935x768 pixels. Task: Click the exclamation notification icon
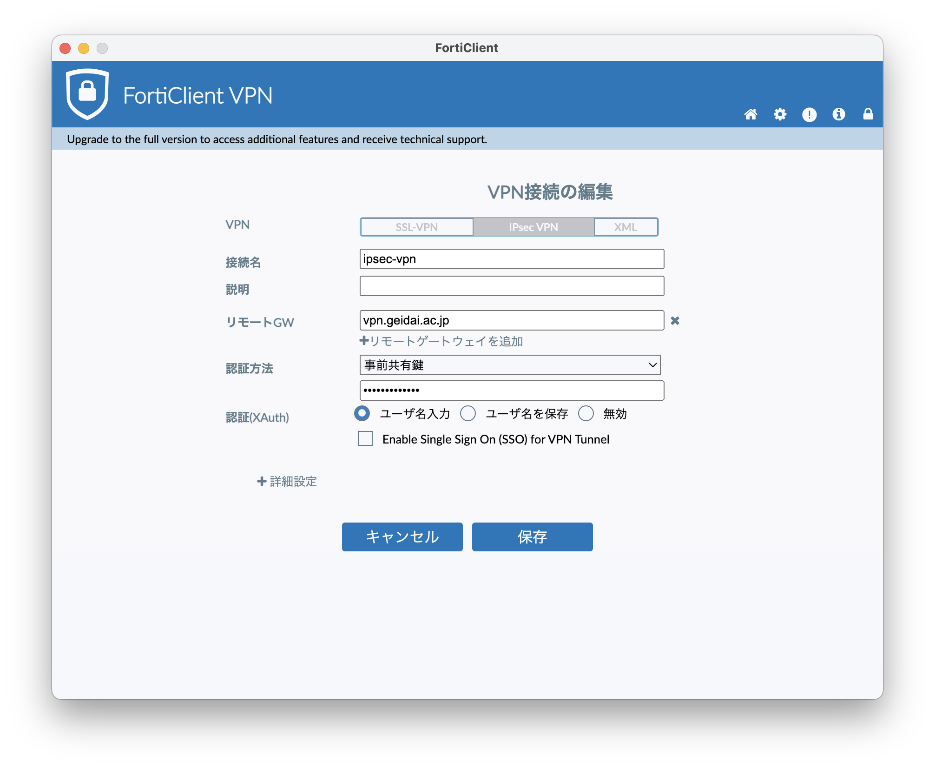tap(809, 114)
